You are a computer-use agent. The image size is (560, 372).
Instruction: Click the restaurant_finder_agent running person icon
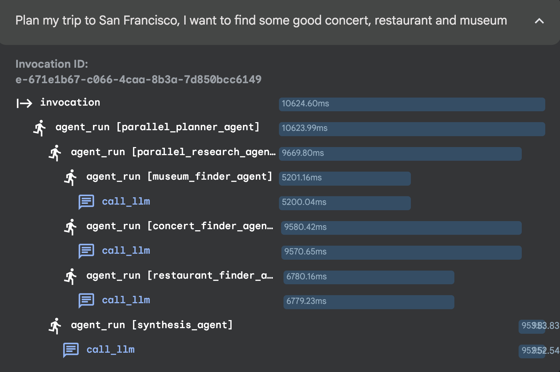click(x=71, y=277)
